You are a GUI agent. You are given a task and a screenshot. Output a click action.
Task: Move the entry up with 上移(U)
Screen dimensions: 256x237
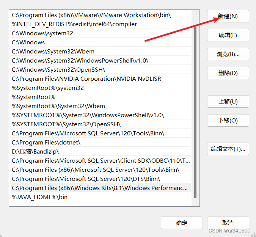point(228,102)
